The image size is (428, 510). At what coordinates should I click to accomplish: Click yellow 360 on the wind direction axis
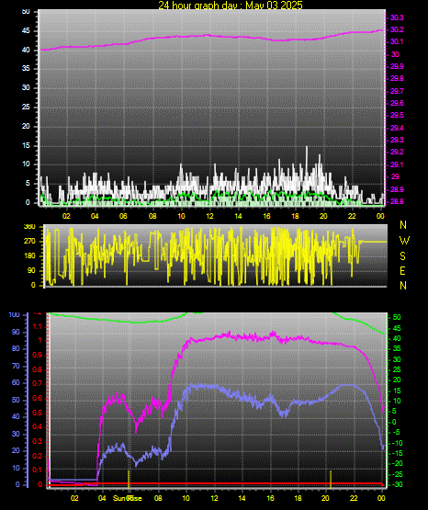29,227
